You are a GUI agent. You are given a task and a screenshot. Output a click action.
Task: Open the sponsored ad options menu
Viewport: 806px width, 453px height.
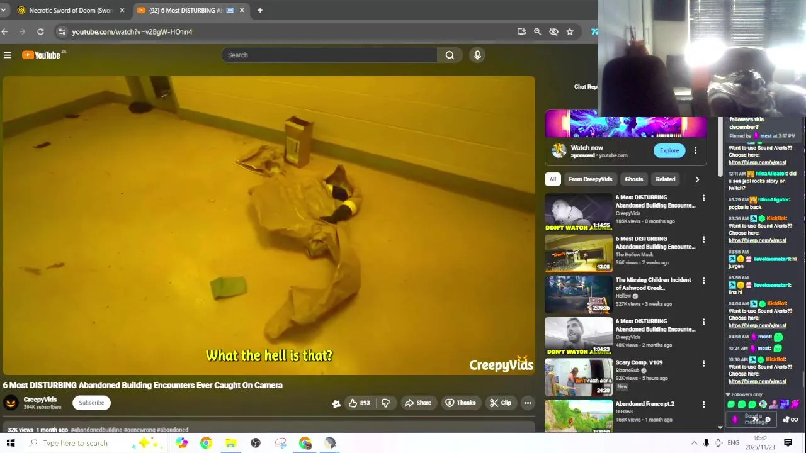tap(695, 150)
